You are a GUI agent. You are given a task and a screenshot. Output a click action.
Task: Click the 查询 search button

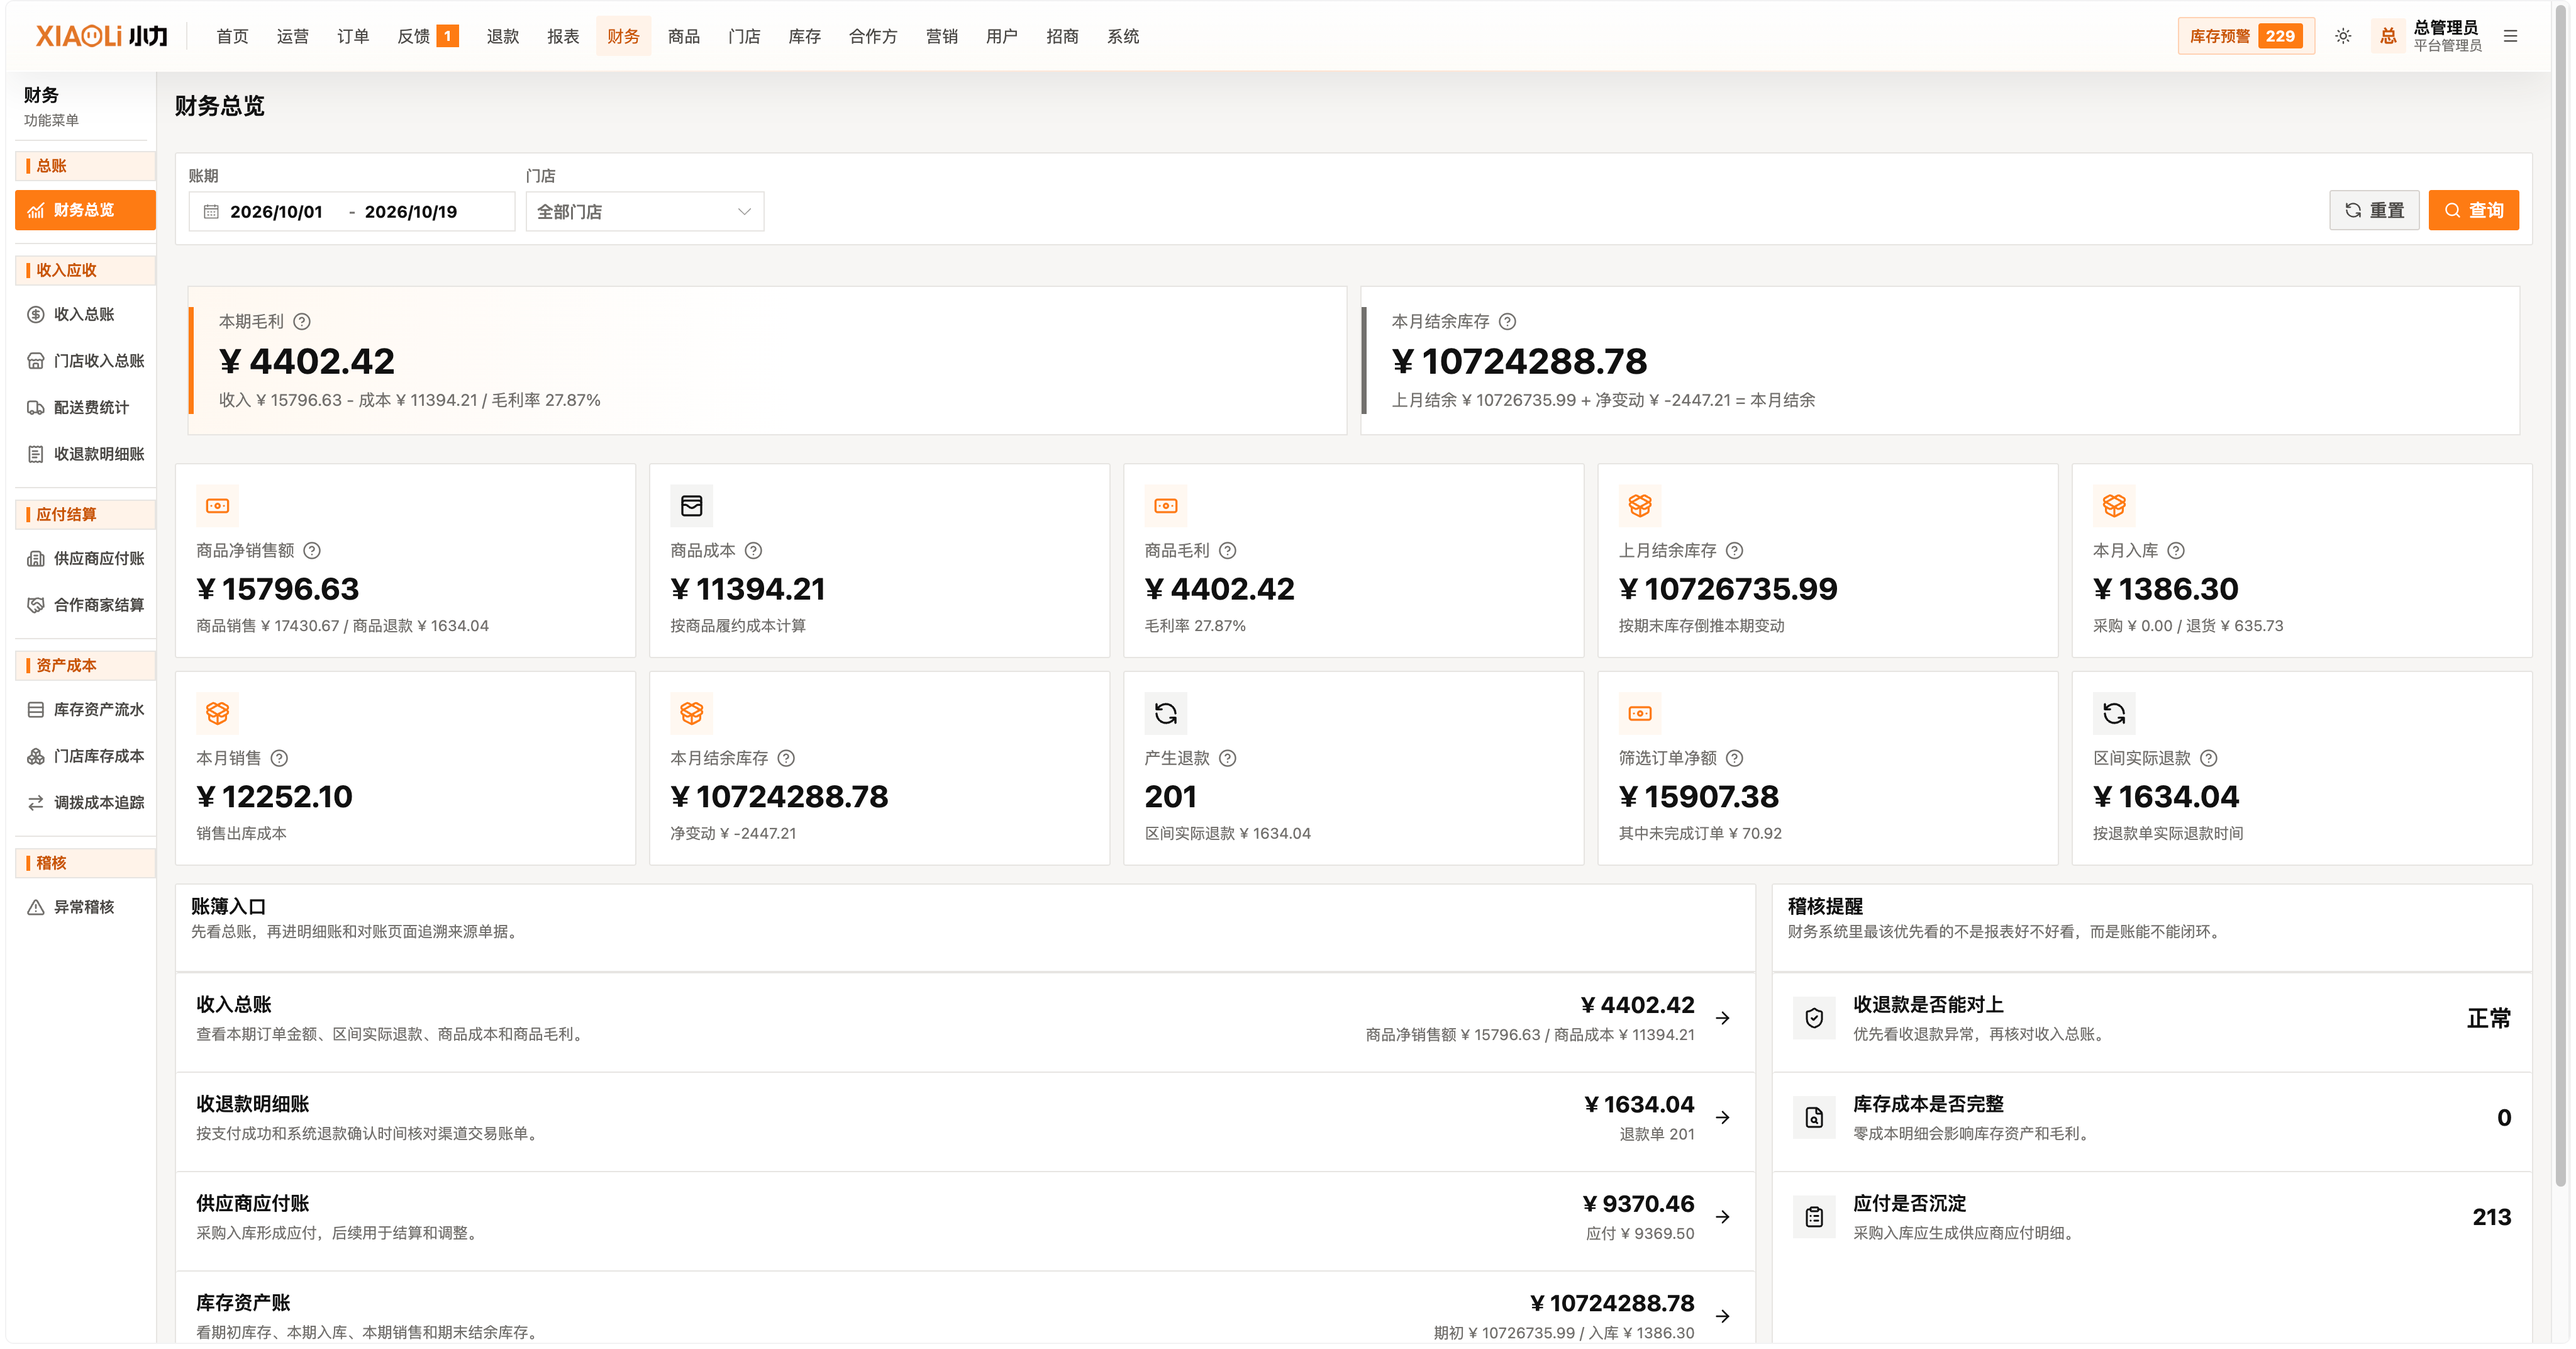point(2473,210)
